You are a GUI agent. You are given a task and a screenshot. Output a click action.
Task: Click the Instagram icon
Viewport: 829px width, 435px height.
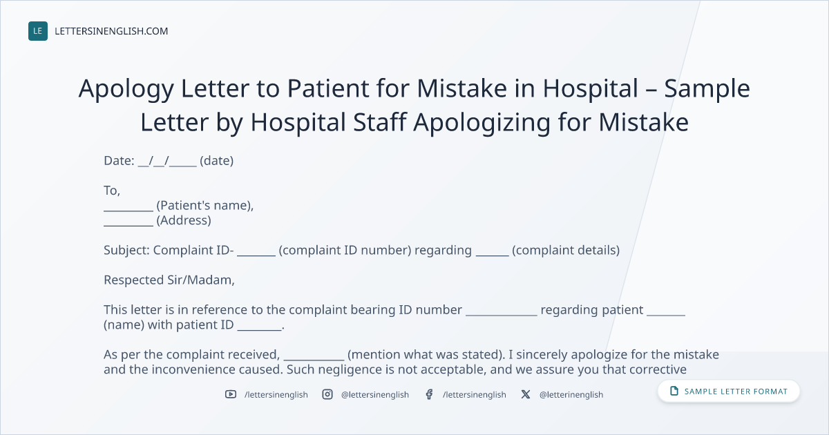(x=327, y=394)
